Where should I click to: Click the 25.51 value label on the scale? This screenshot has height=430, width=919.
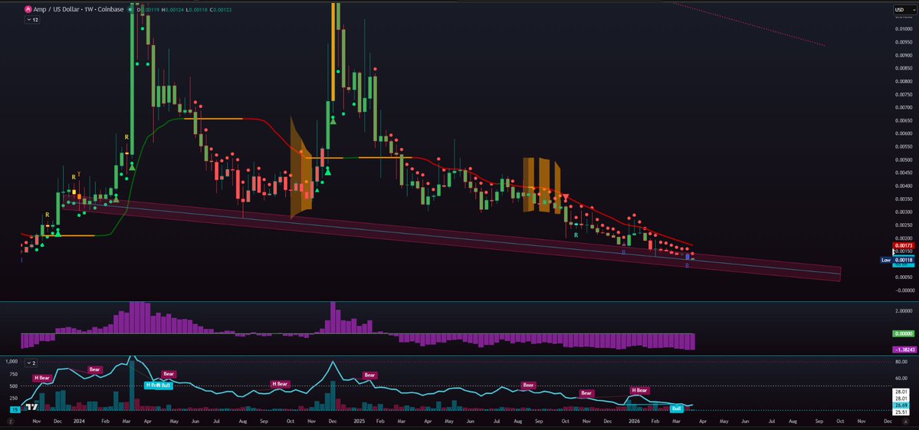900,412
